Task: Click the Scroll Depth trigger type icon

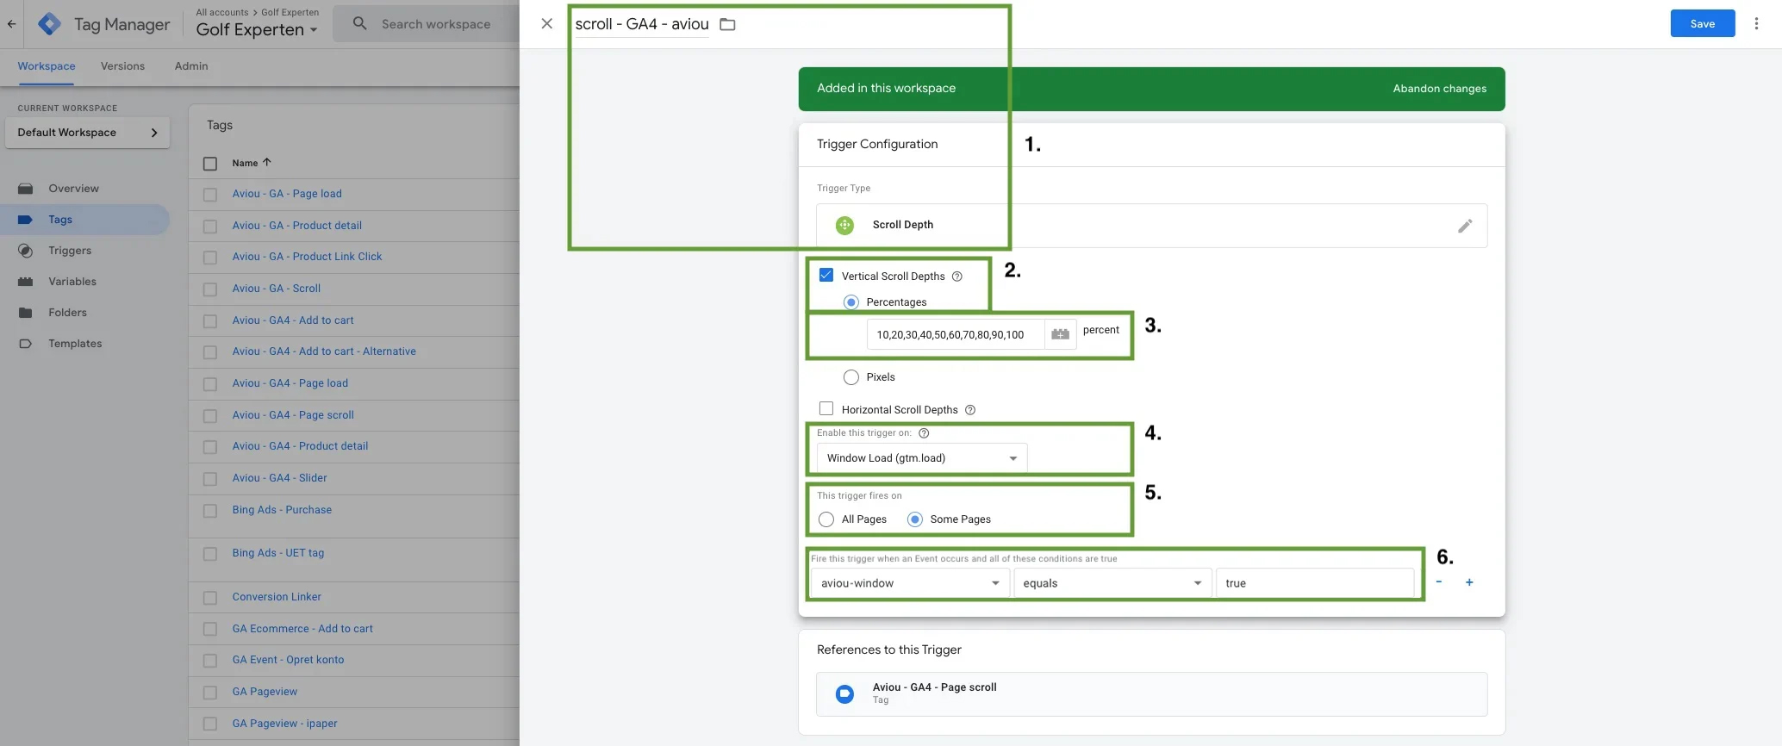Action: pyautogui.click(x=844, y=225)
